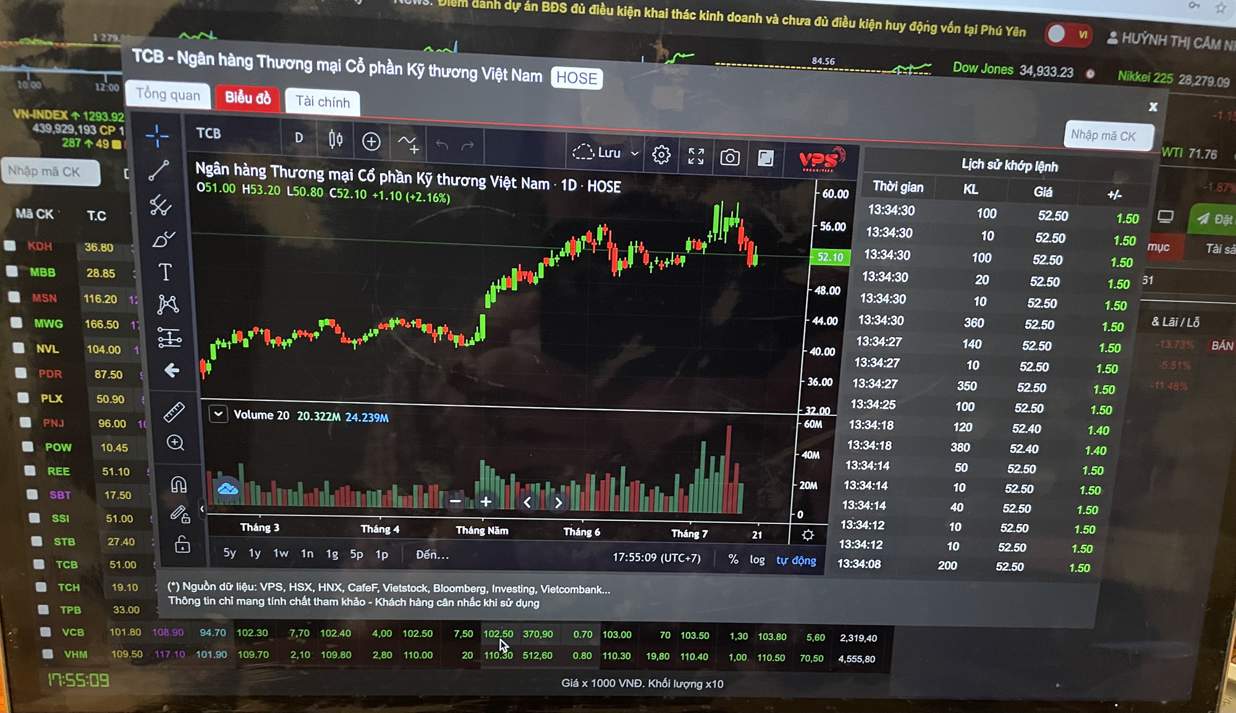The width and height of the screenshot is (1236, 713).
Task: Tick the checkbox for MSN row
Action: point(14,297)
